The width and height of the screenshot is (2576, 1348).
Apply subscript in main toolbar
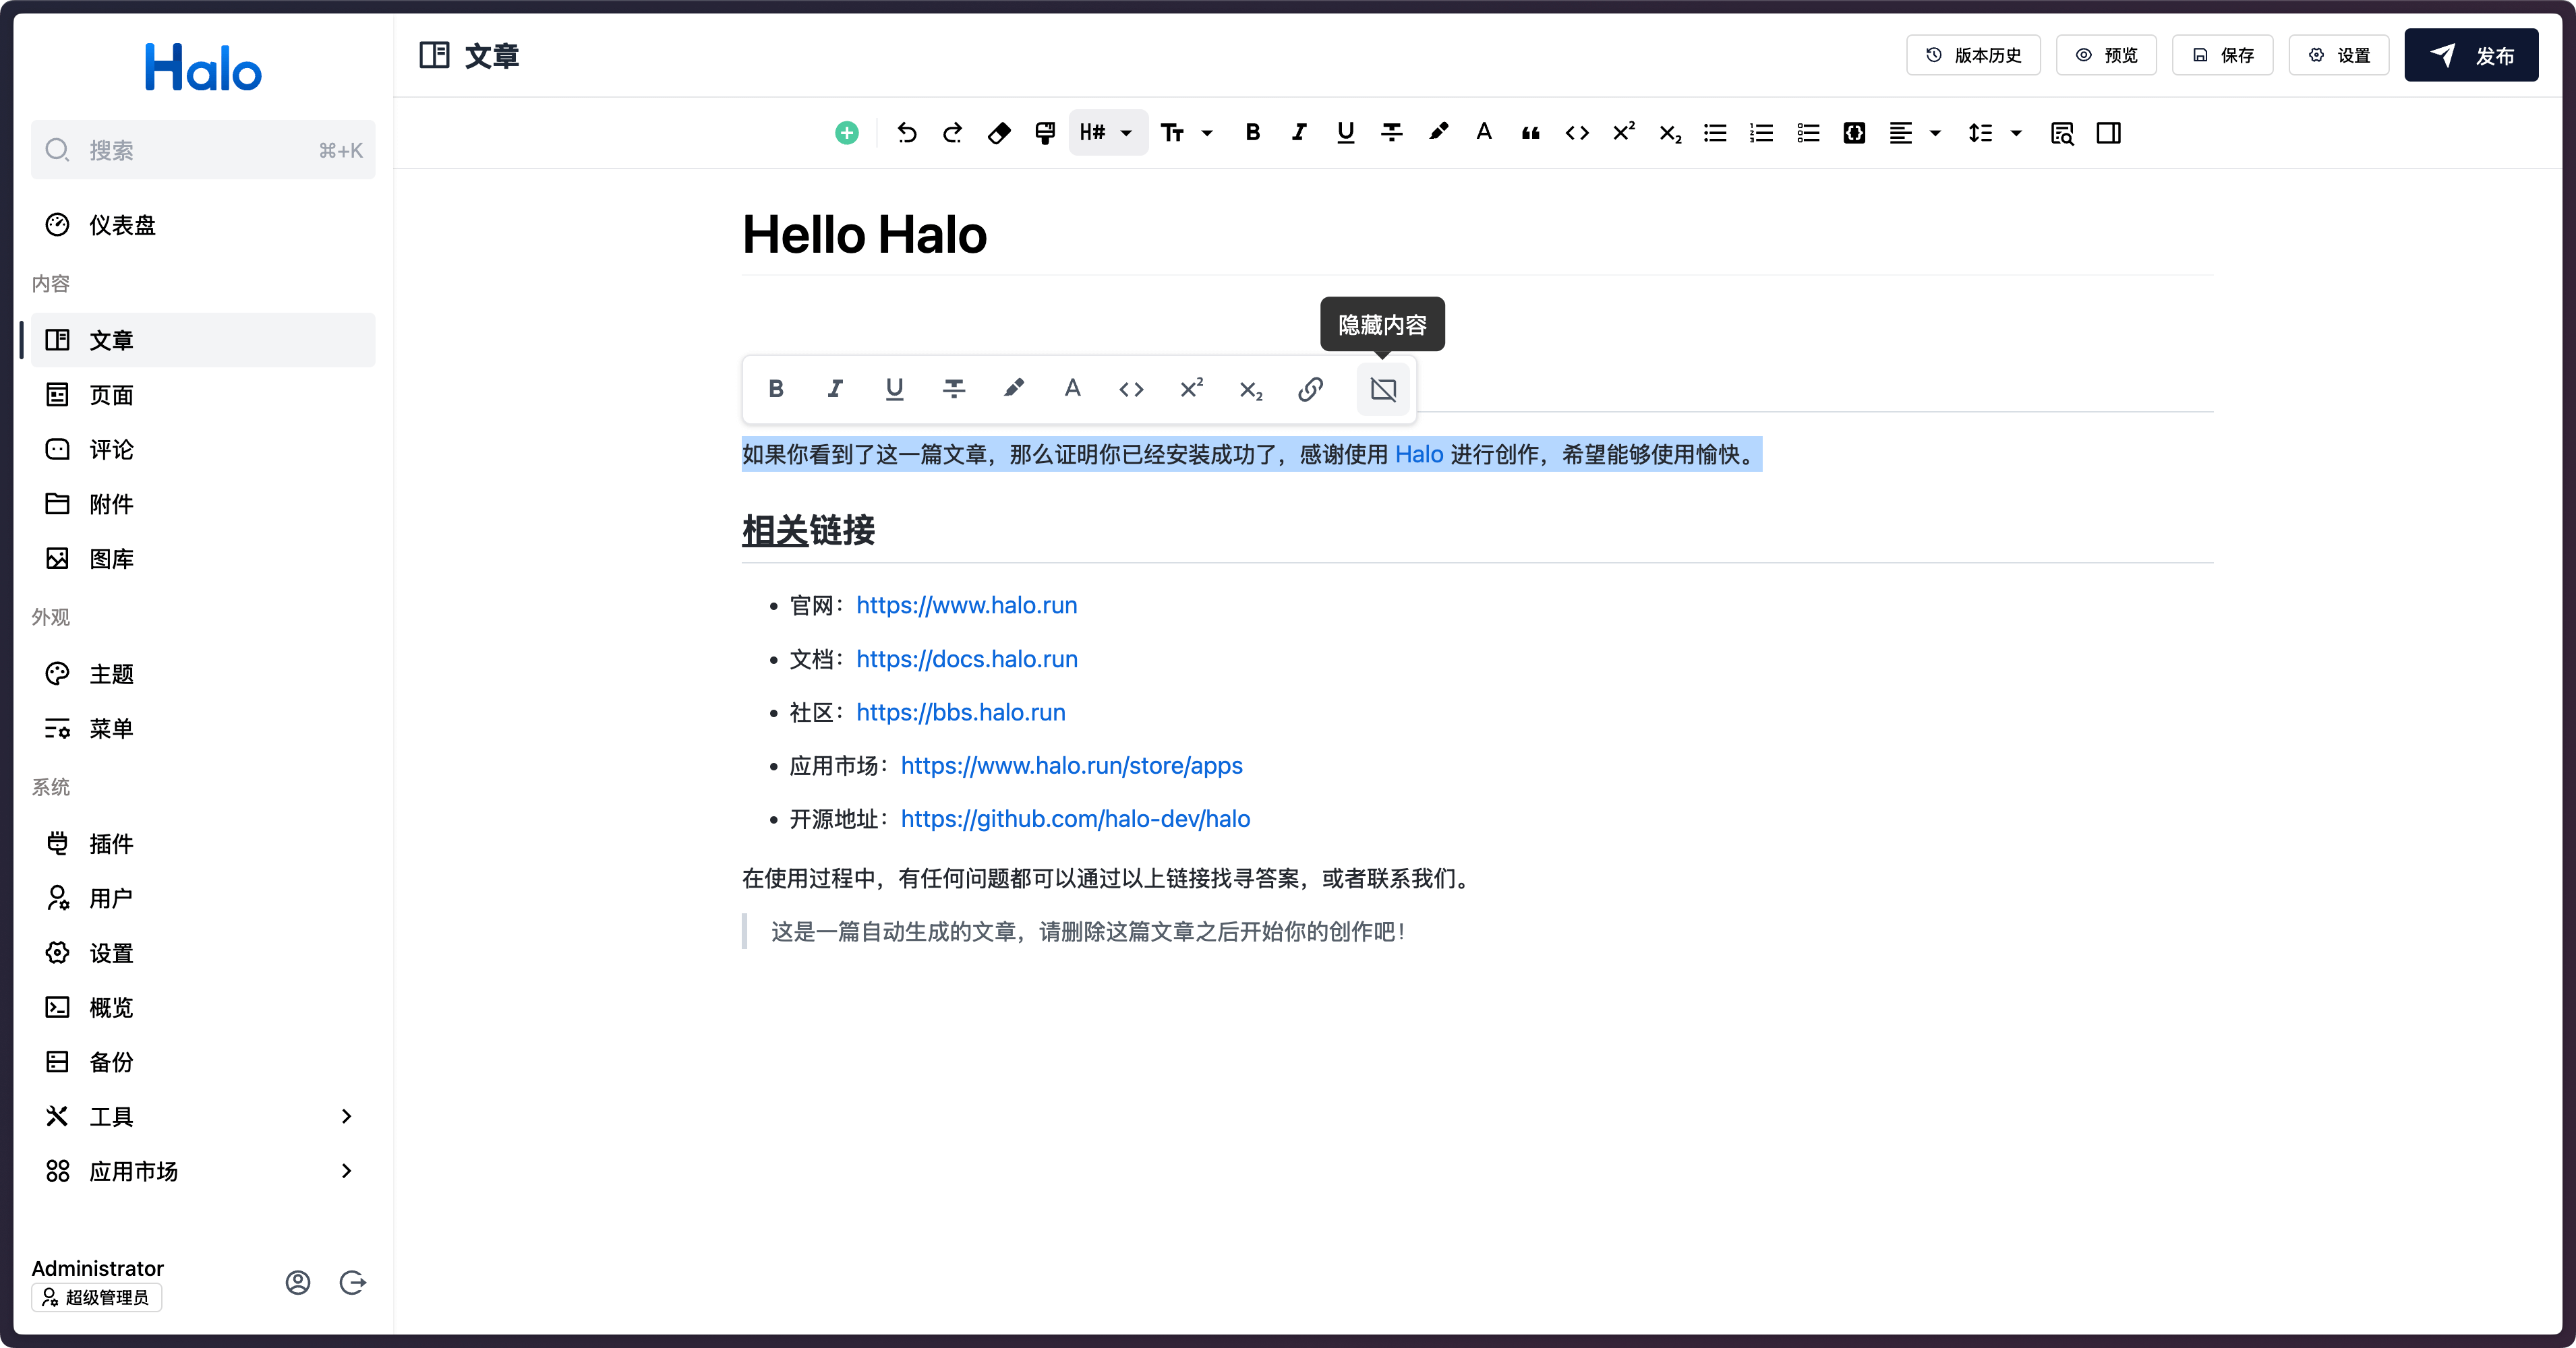[x=1670, y=133]
